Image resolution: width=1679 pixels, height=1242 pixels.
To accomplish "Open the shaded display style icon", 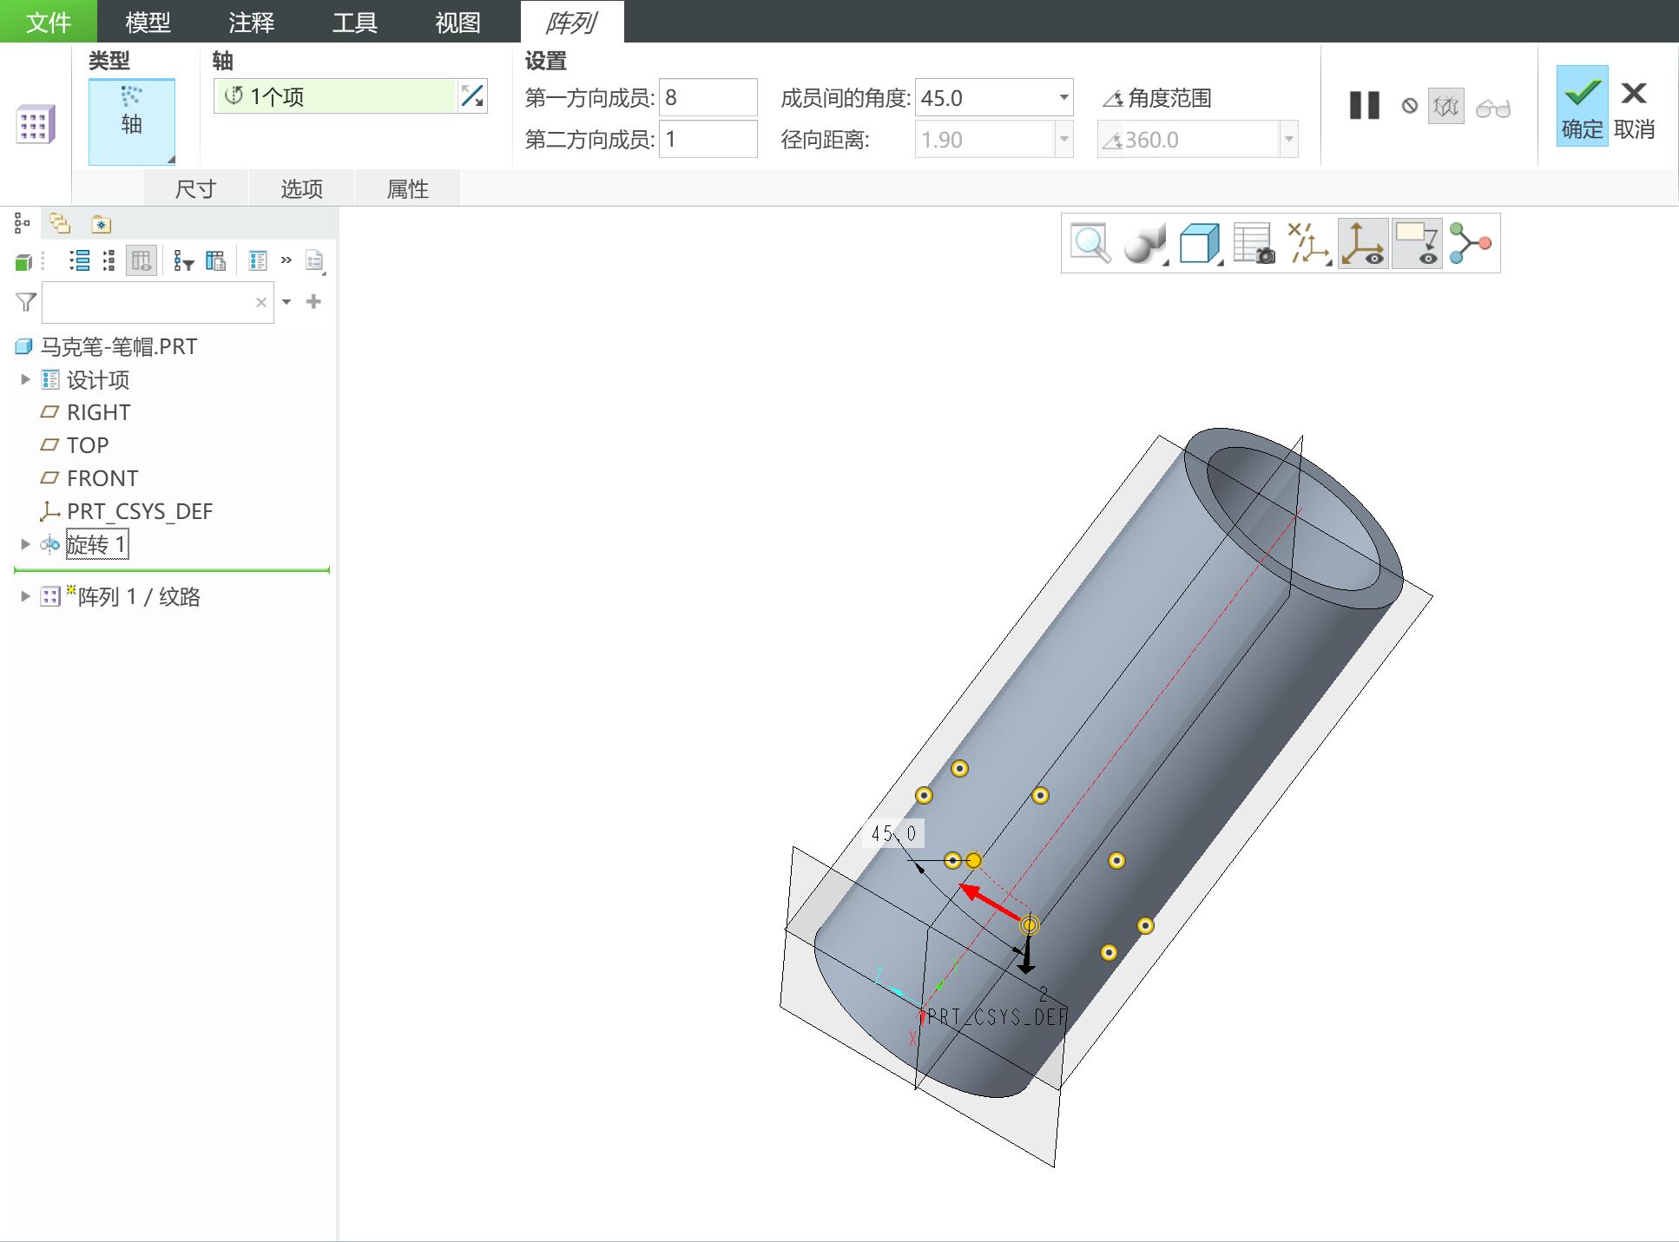I will click(x=1145, y=243).
